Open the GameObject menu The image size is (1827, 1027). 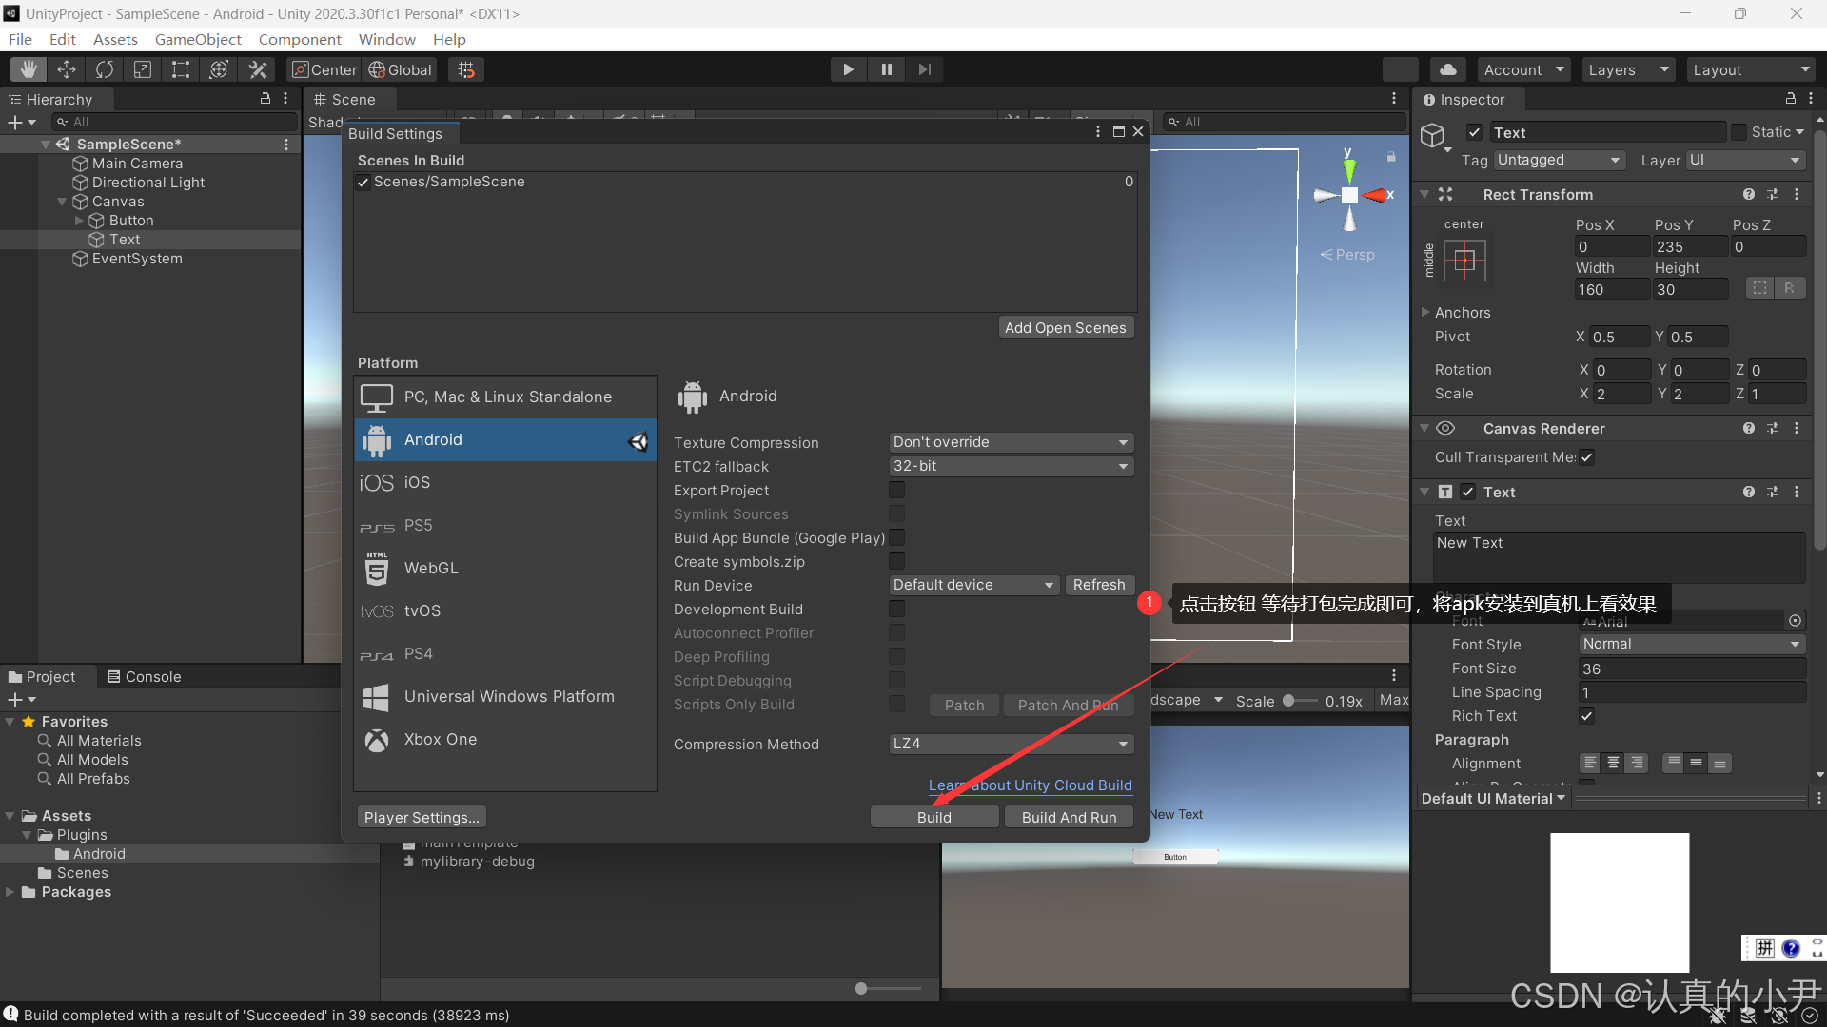click(197, 39)
